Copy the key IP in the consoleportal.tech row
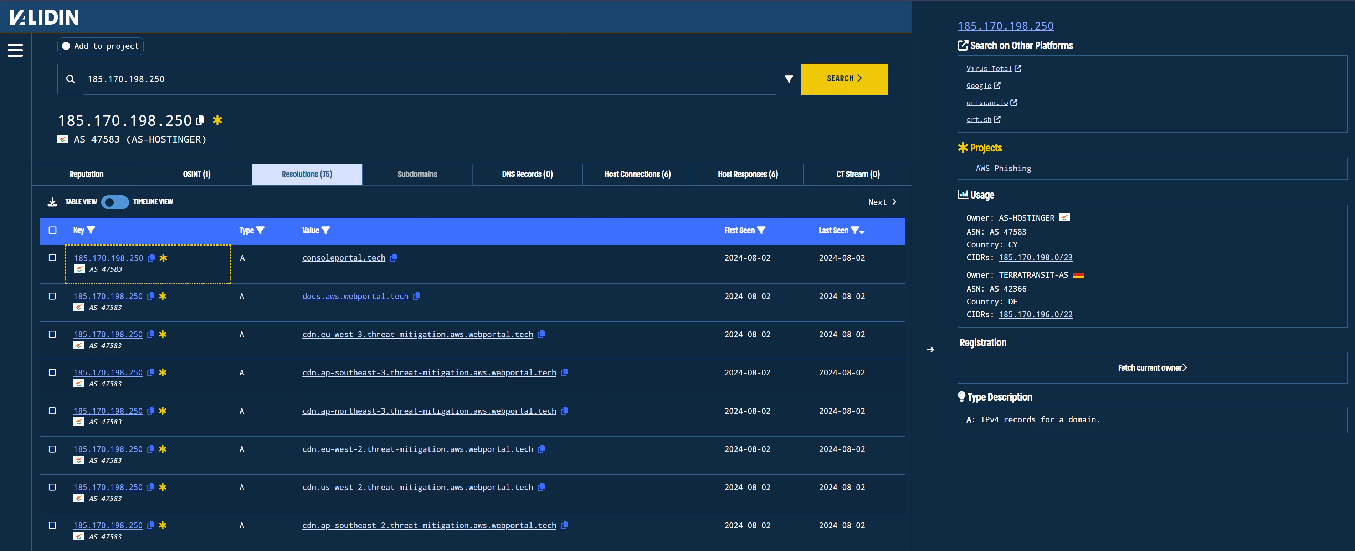Viewport: 1355px width, 551px height. point(152,258)
